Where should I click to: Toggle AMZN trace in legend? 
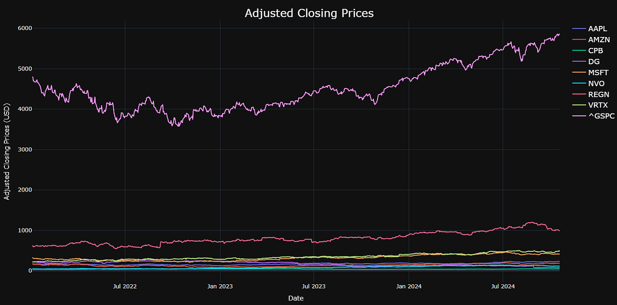(591, 40)
